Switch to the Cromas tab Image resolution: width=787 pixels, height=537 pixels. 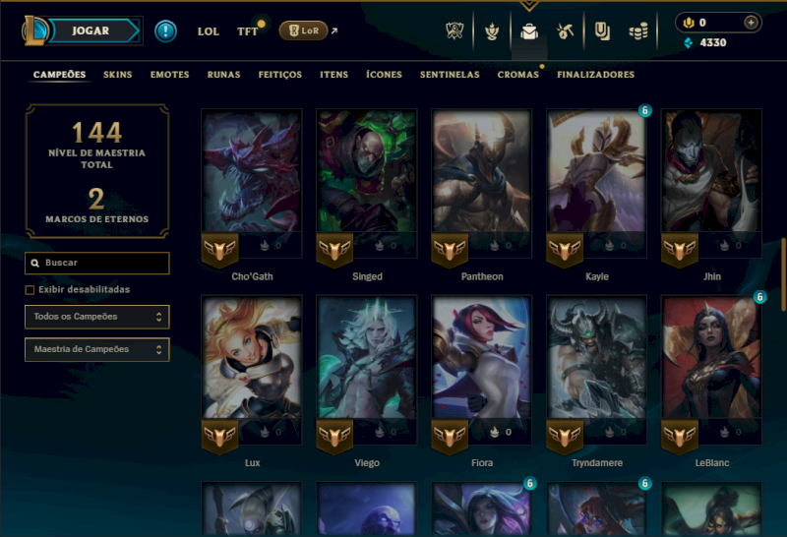[518, 75]
